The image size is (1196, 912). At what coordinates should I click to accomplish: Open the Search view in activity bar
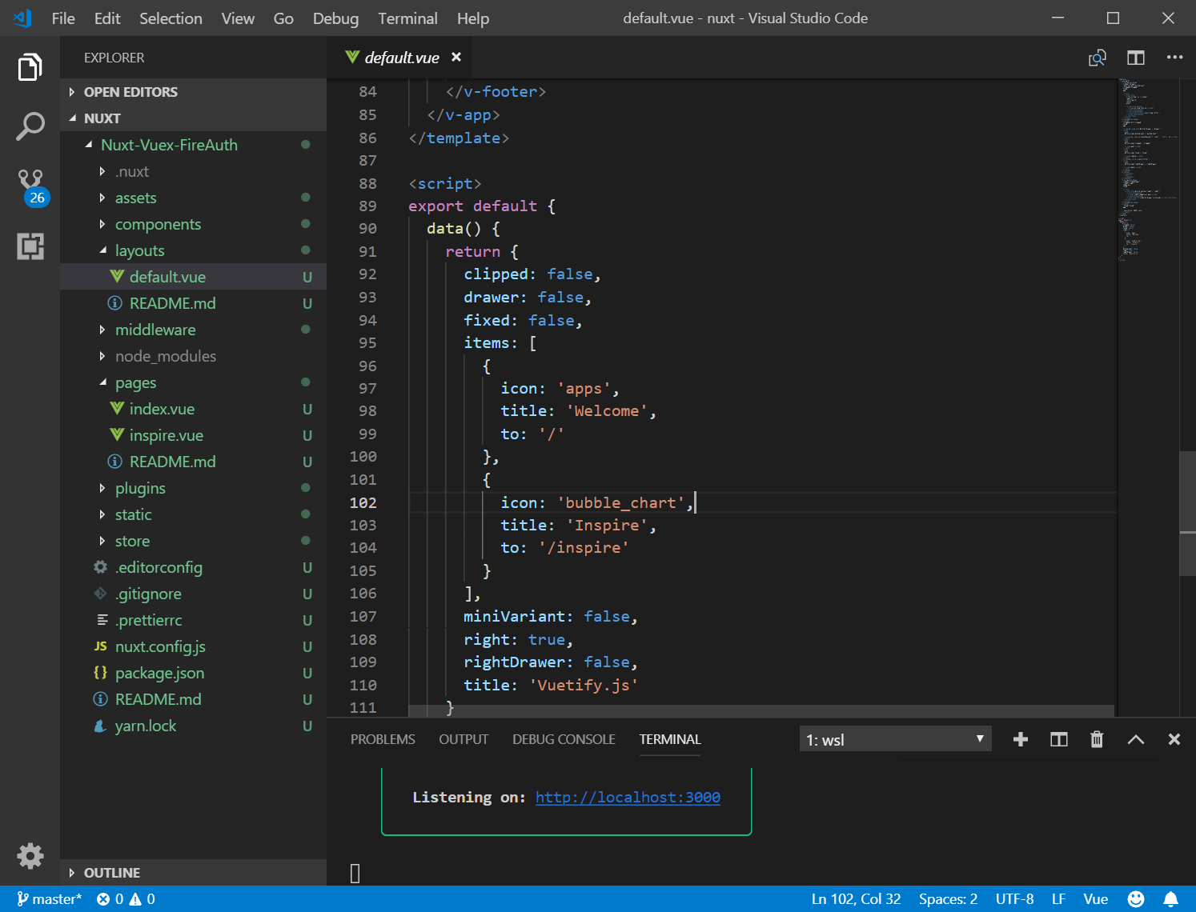pos(30,126)
